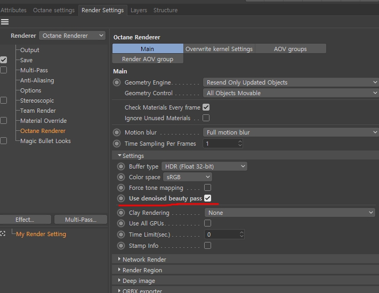Open Overwrite kernel Settings tab
The width and height of the screenshot is (379, 293).
pyautogui.click(x=219, y=49)
